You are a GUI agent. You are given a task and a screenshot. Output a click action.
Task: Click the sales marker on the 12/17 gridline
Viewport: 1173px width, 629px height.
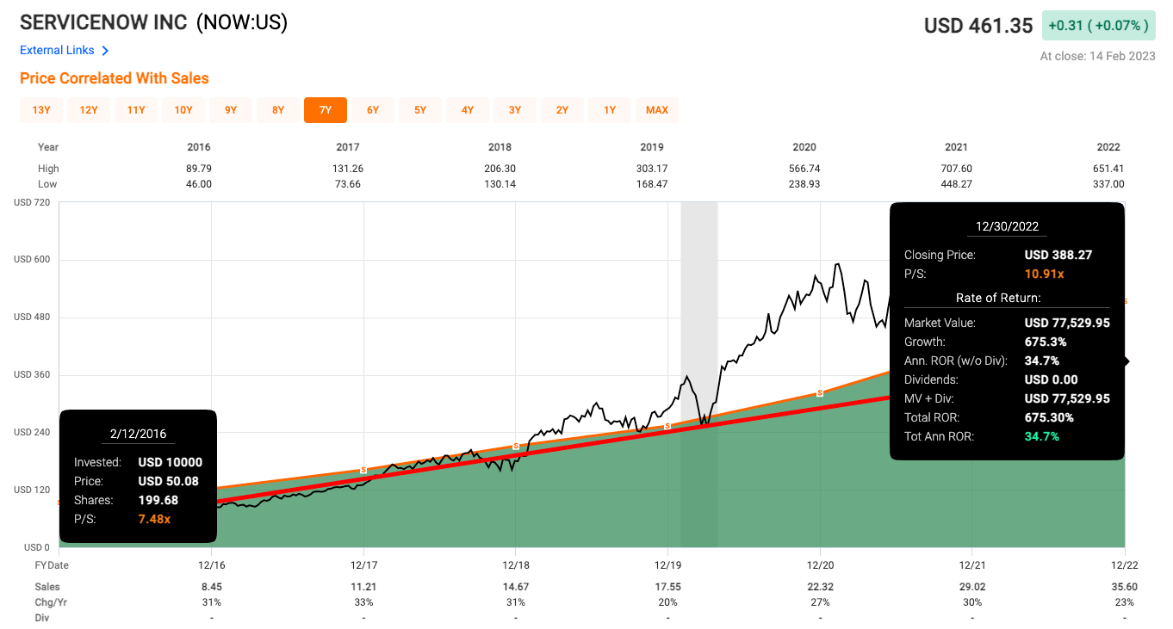(x=363, y=470)
